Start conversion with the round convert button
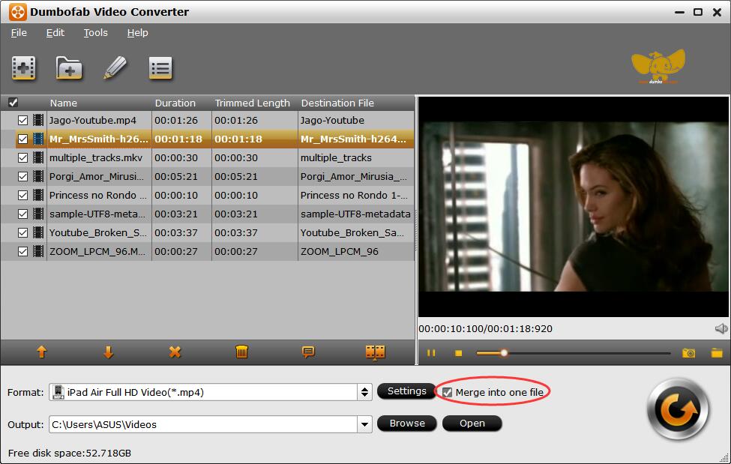Image resolution: width=731 pixels, height=464 pixels. [678, 410]
